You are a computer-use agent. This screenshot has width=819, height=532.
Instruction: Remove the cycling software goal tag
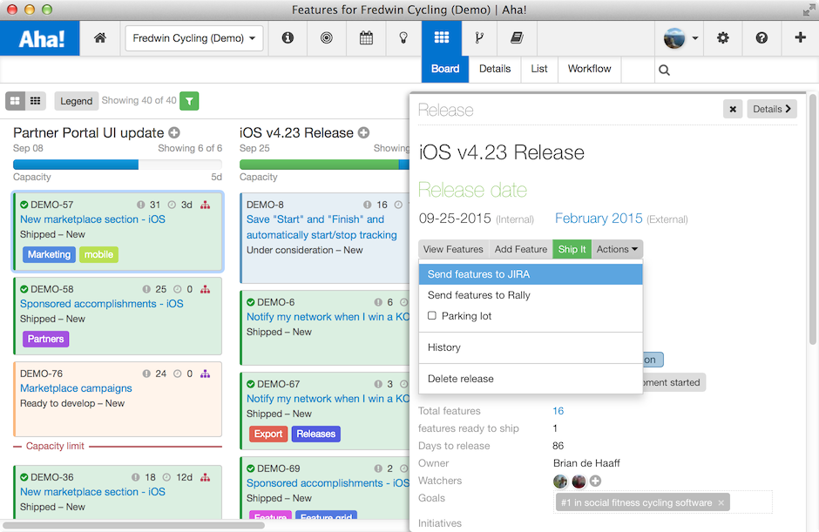(721, 502)
